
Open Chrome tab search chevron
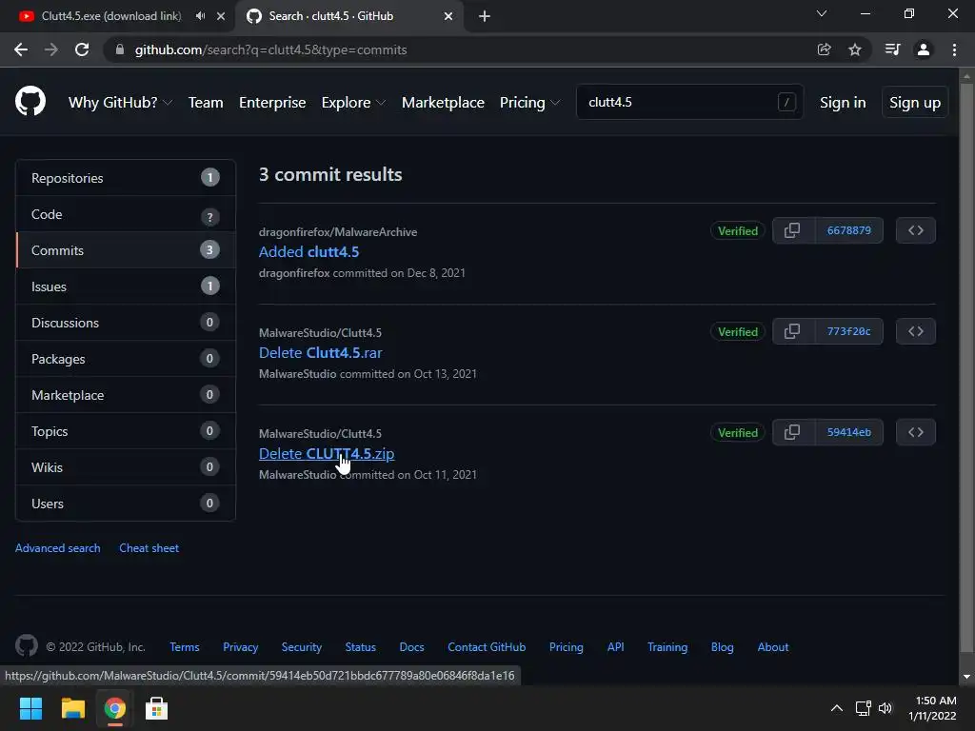pos(822,13)
